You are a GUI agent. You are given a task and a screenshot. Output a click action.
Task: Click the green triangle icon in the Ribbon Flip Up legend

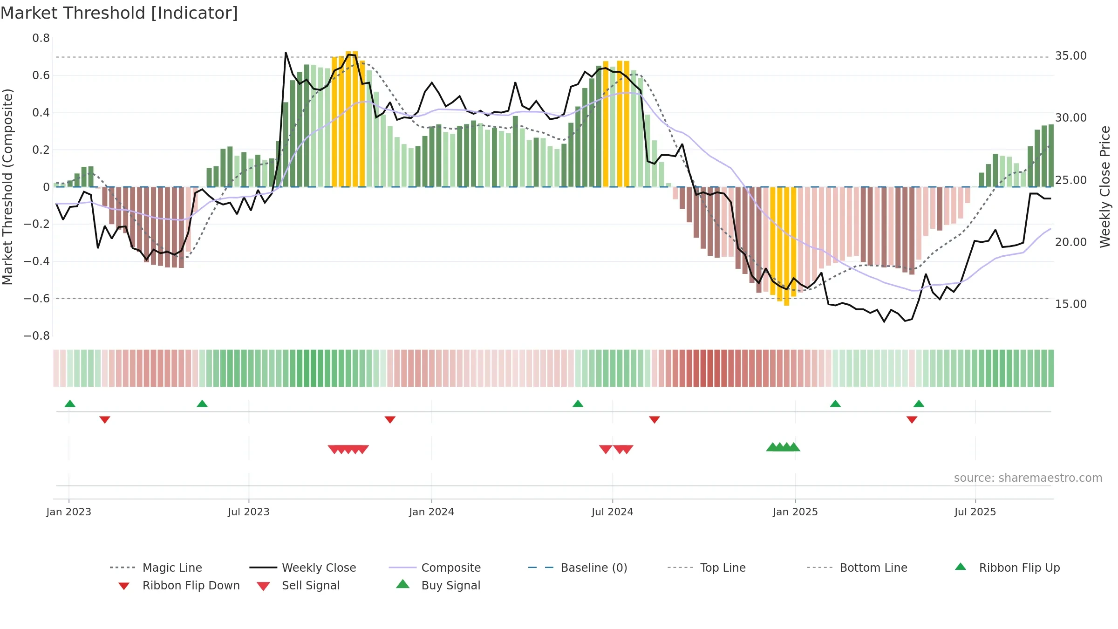961,567
